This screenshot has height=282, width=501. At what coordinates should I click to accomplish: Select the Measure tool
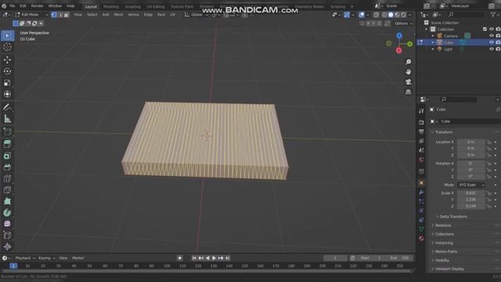(x=7, y=119)
